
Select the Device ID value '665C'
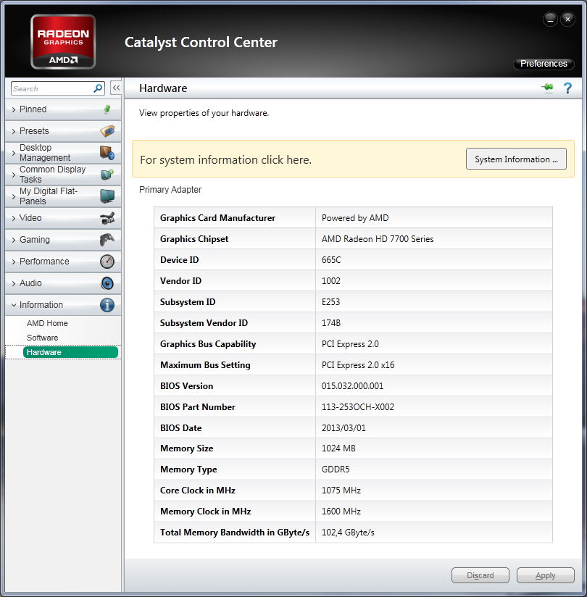(x=331, y=260)
